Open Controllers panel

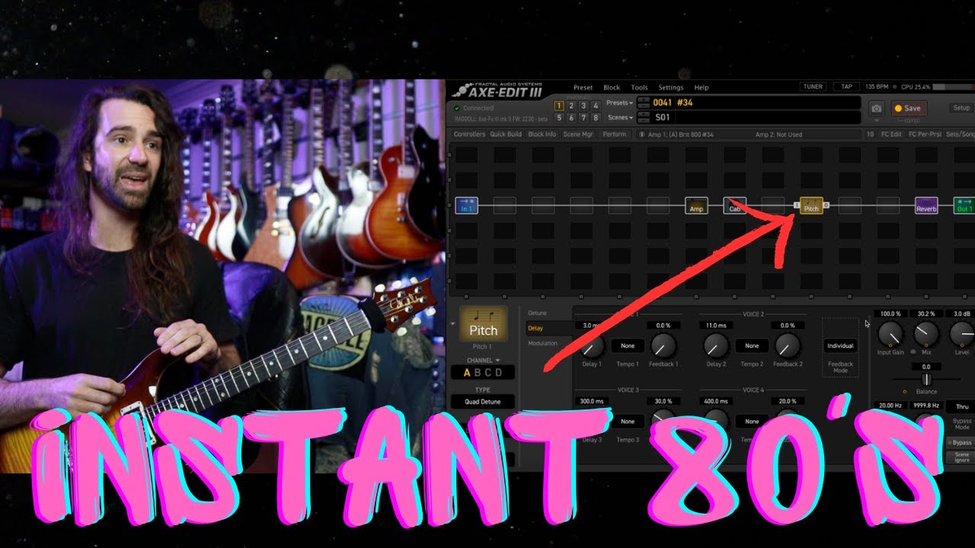(x=469, y=134)
